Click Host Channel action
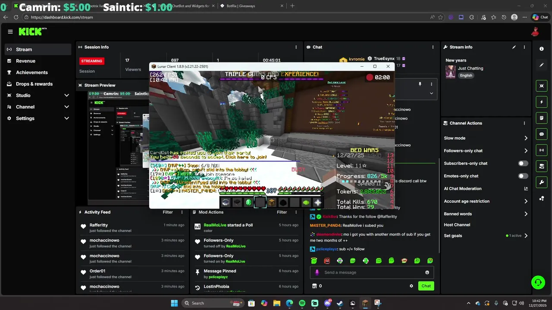The width and height of the screenshot is (552, 310). tap(457, 225)
